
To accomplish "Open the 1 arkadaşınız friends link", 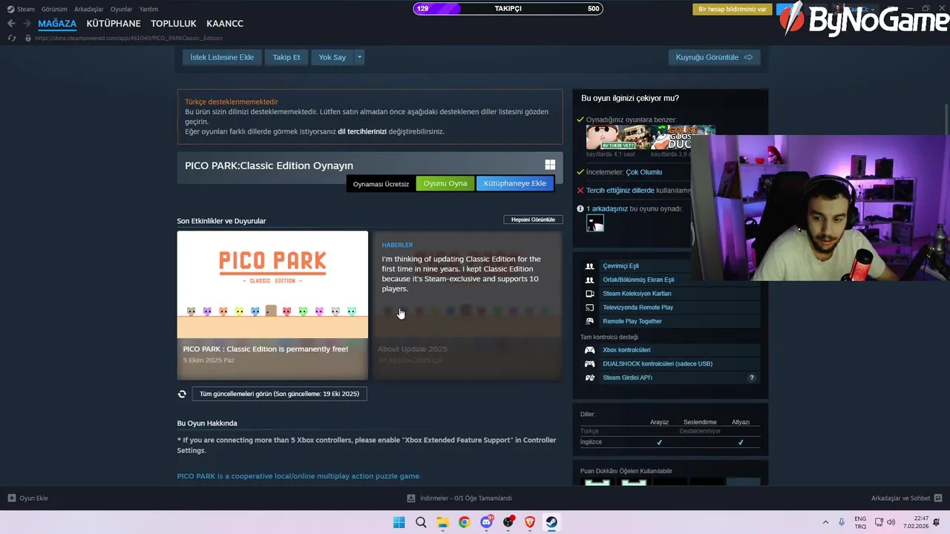I will [607, 209].
